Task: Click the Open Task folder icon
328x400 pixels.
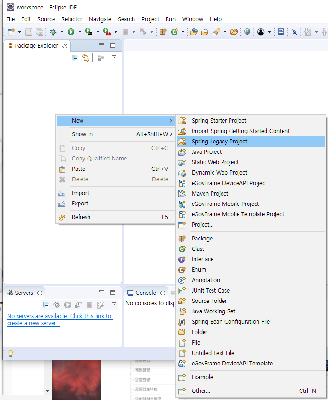Action: coord(204,32)
